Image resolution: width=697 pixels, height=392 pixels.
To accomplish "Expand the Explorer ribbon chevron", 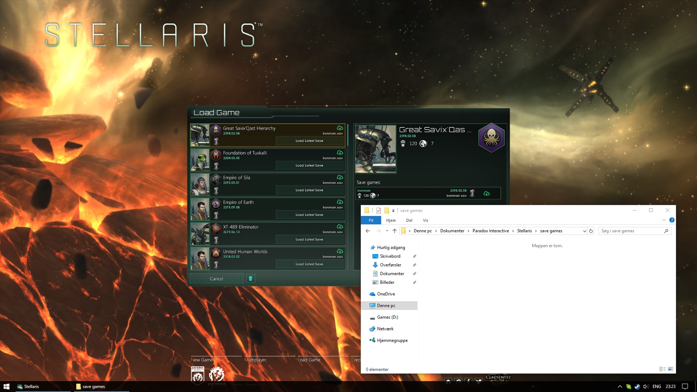I will [664, 220].
